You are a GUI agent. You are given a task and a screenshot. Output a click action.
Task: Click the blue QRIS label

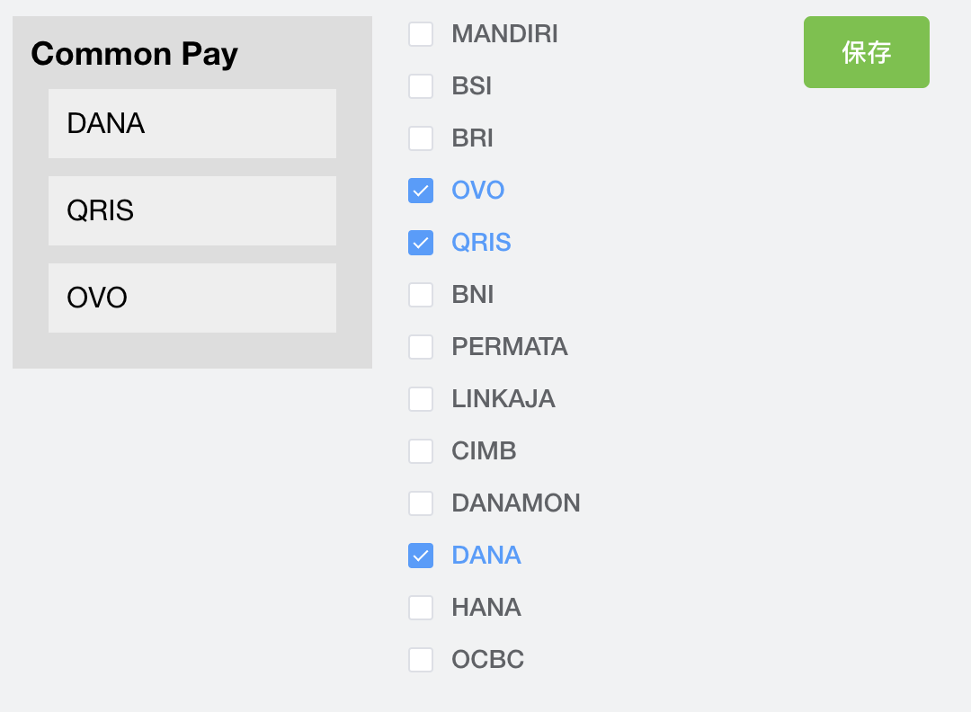point(481,243)
